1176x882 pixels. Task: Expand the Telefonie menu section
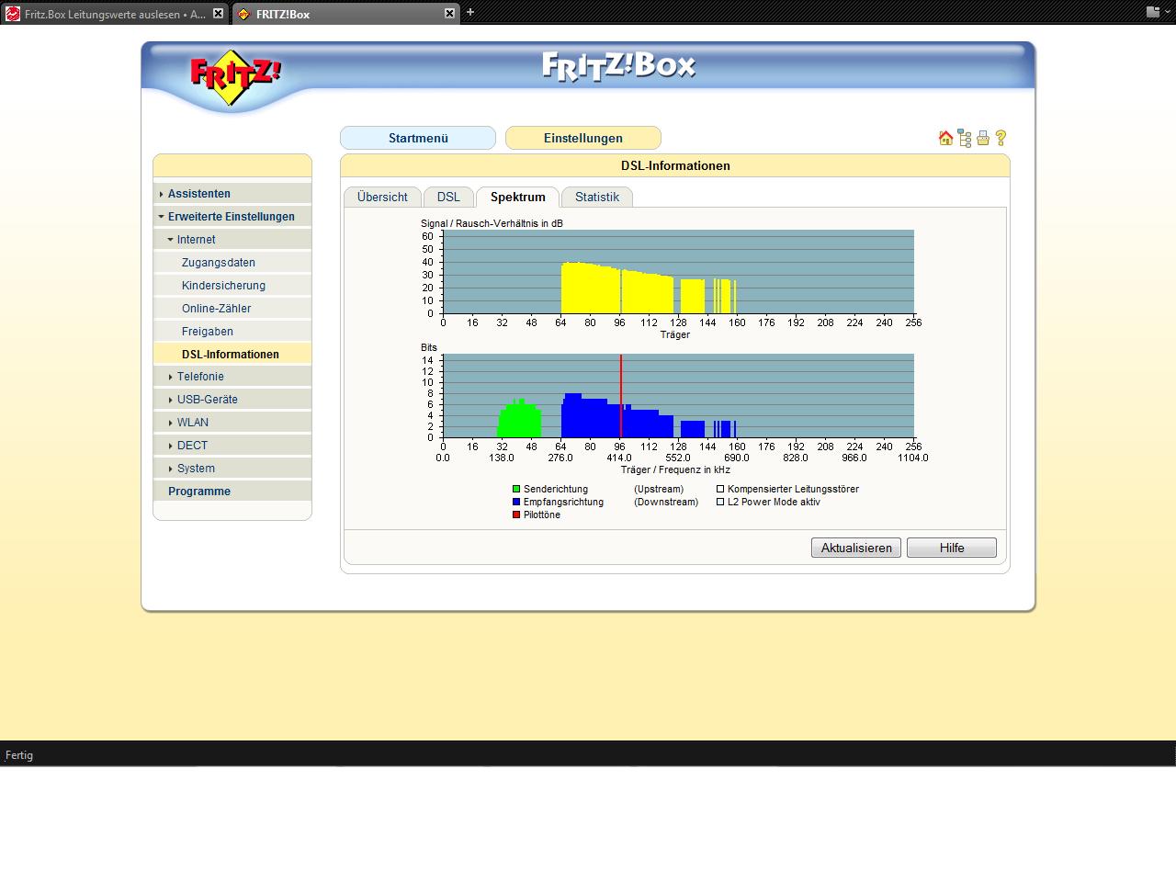pyautogui.click(x=200, y=377)
